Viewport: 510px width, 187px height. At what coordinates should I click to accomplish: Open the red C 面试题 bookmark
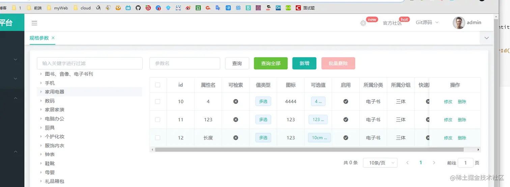point(305,8)
